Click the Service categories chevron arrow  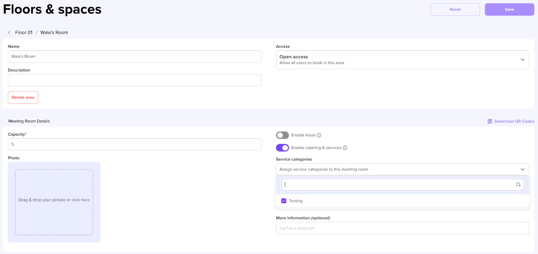click(x=523, y=170)
